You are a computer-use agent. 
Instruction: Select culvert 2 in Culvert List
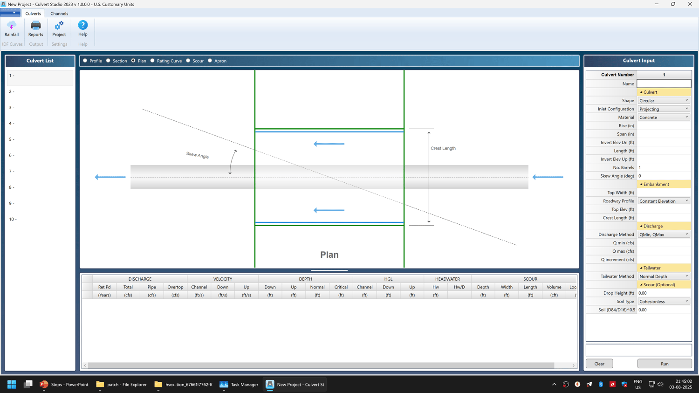click(40, 92)
